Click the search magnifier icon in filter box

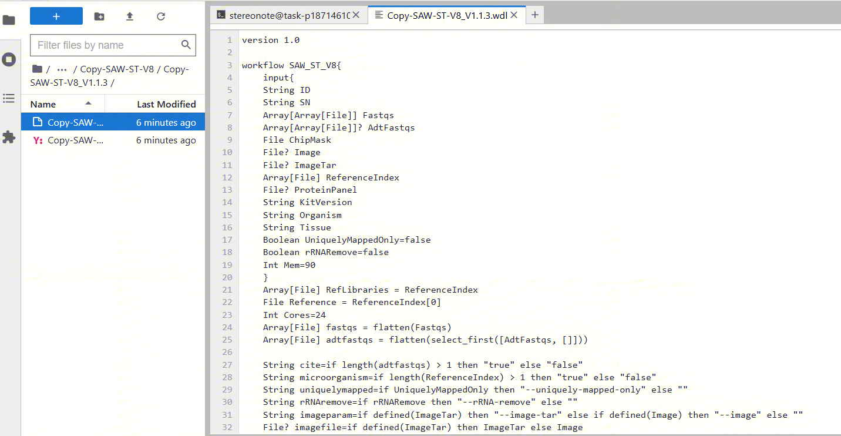coord(186,45)
